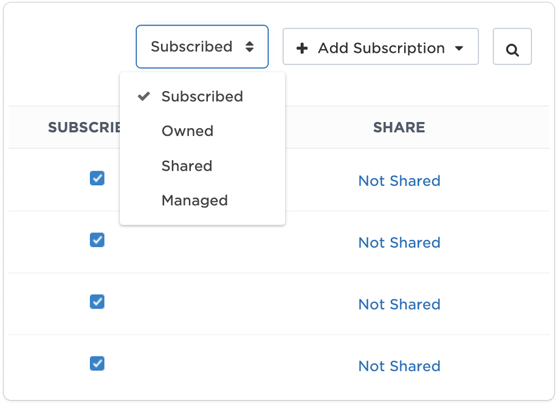
Task: Pick the Managed filter option
Action: coord(195,200)
